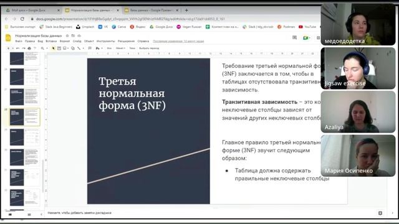The width and height of the screenshot is (399, 224).
Task: Open the Slack Java Beginners bookmark
Action: click(x=55, y=27)
